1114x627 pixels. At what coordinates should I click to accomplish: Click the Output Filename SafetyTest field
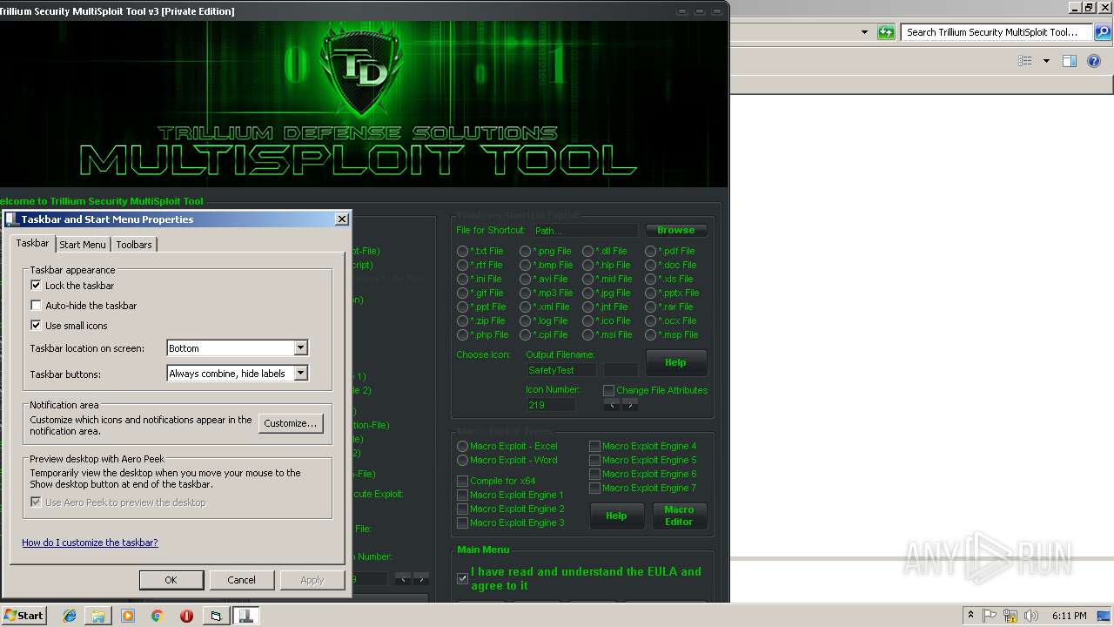(561, 370)
